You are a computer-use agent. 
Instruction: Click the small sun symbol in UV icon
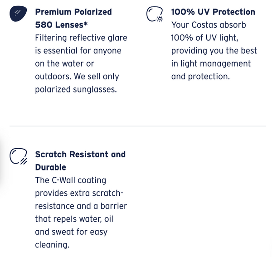click(x=160, y=19)
